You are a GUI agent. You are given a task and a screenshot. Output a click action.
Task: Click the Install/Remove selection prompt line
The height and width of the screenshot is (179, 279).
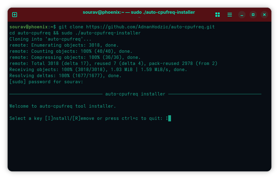88,118
